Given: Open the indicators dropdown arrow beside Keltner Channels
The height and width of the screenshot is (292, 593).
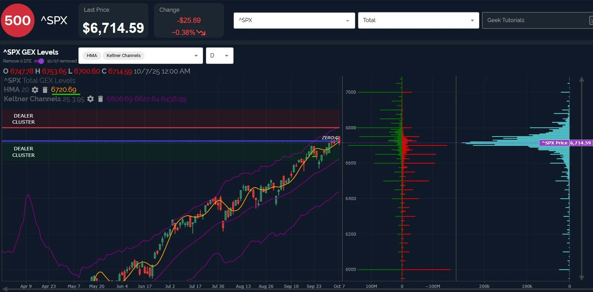Looking at the screenshot, I should click(x=196, y=56).
